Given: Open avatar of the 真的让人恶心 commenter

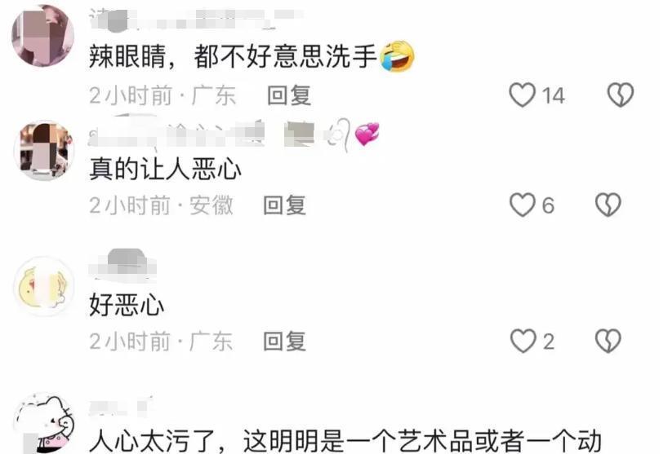Looking at the screenshot, I should (x=44, y=151).
